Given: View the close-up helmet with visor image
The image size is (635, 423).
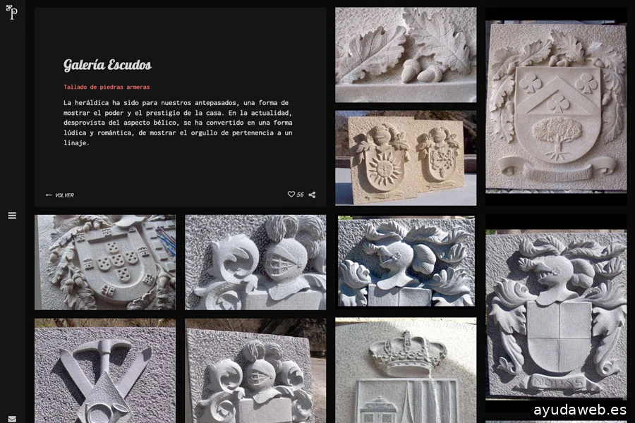Looking at the screenshot, I should (x=255, y=262).
